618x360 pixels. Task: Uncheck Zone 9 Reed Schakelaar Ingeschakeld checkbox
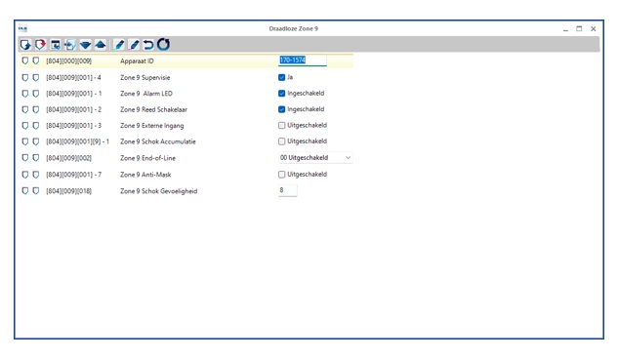coord(281,109)
